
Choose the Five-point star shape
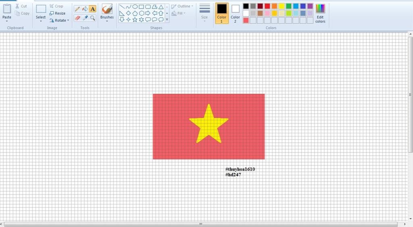tap(135, 19)
